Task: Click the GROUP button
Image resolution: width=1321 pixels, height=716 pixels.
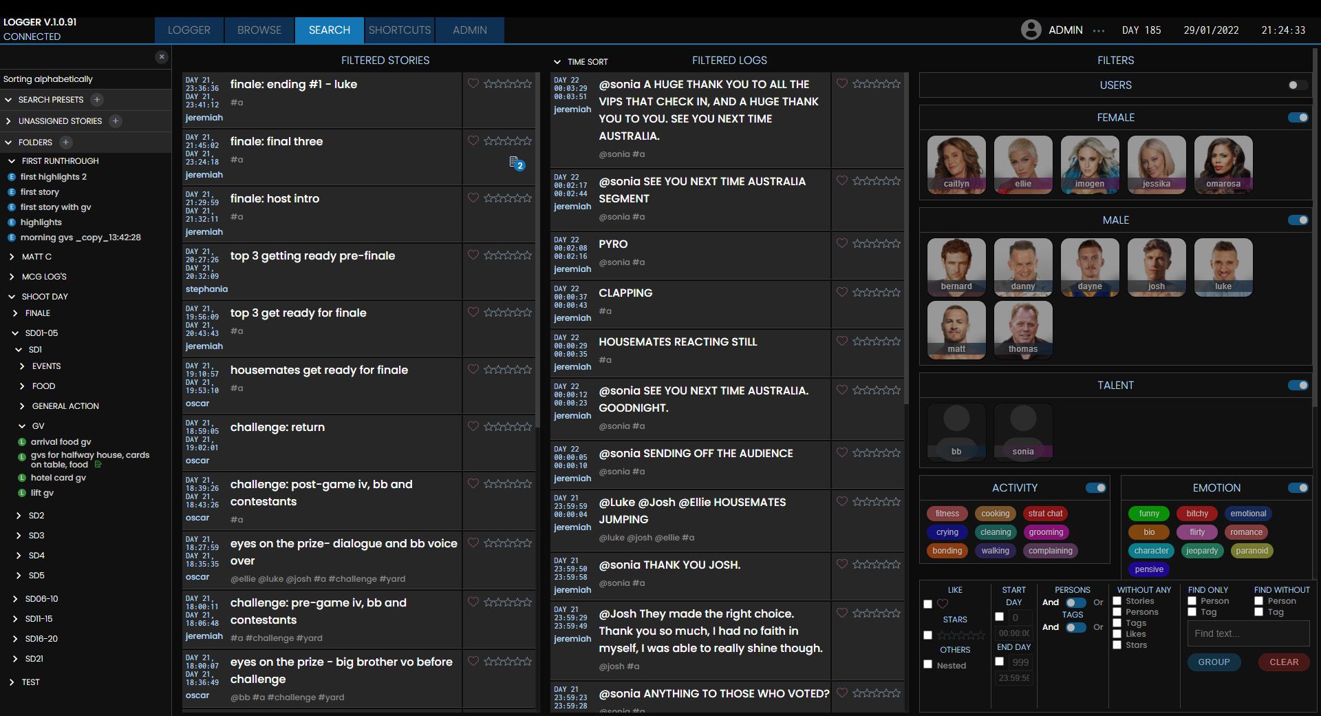Action: tap(1214, 662)
